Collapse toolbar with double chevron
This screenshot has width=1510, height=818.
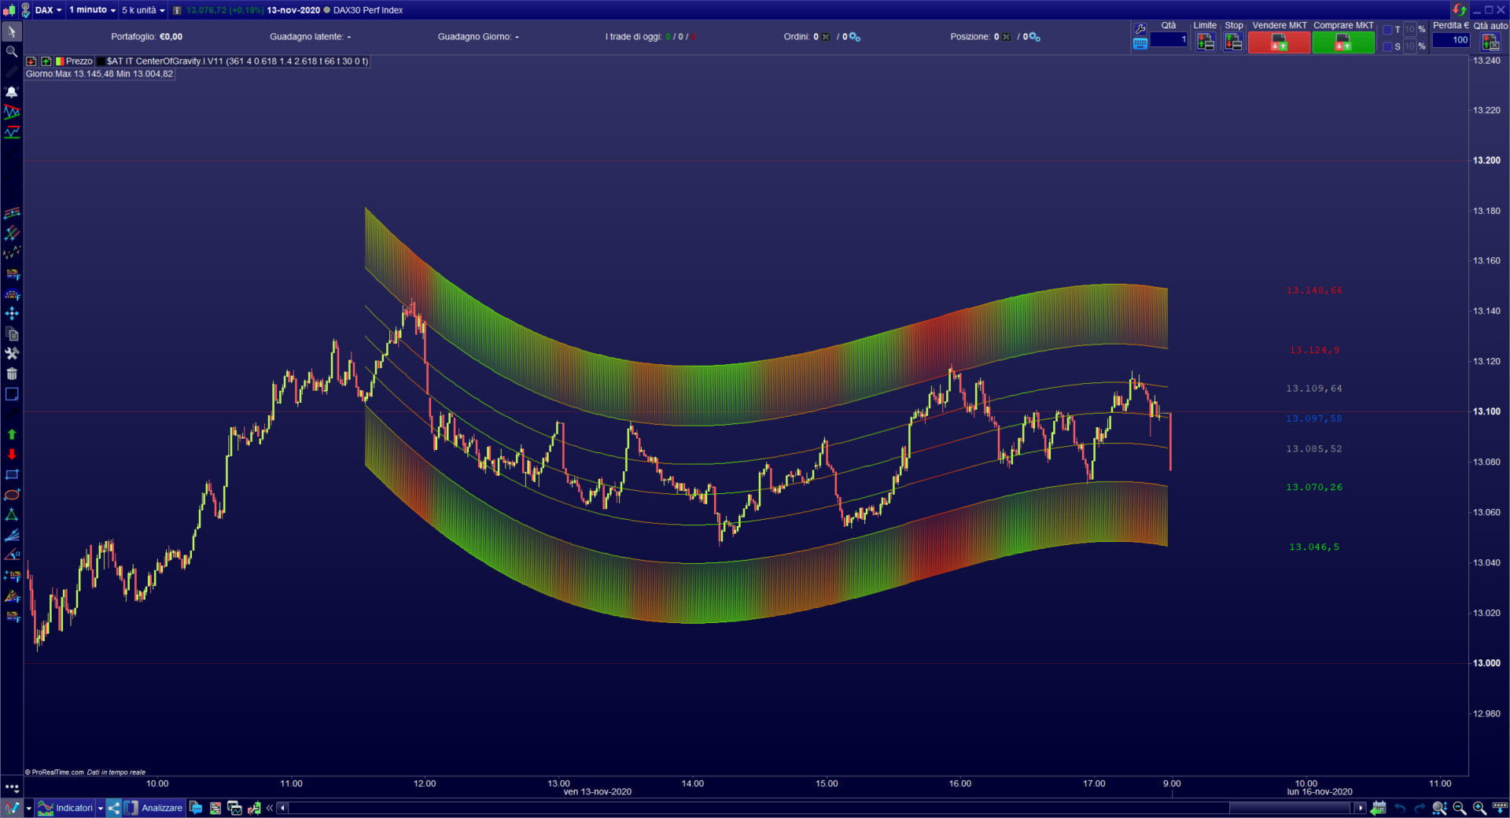pyautogui.click(x=270, y=808)
